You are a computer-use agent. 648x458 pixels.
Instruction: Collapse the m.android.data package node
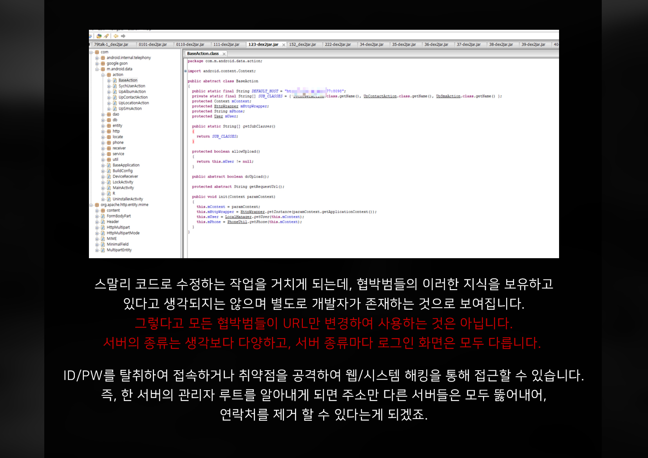[x=97, y=69]
